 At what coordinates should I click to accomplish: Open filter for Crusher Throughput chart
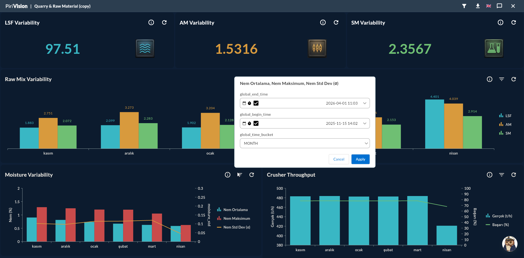click(x=502, y=175)
